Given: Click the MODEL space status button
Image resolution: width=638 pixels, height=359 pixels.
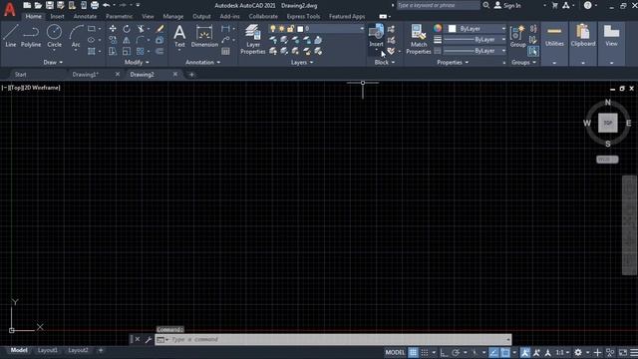Looking at the screenshot, I should click(395, 352).
